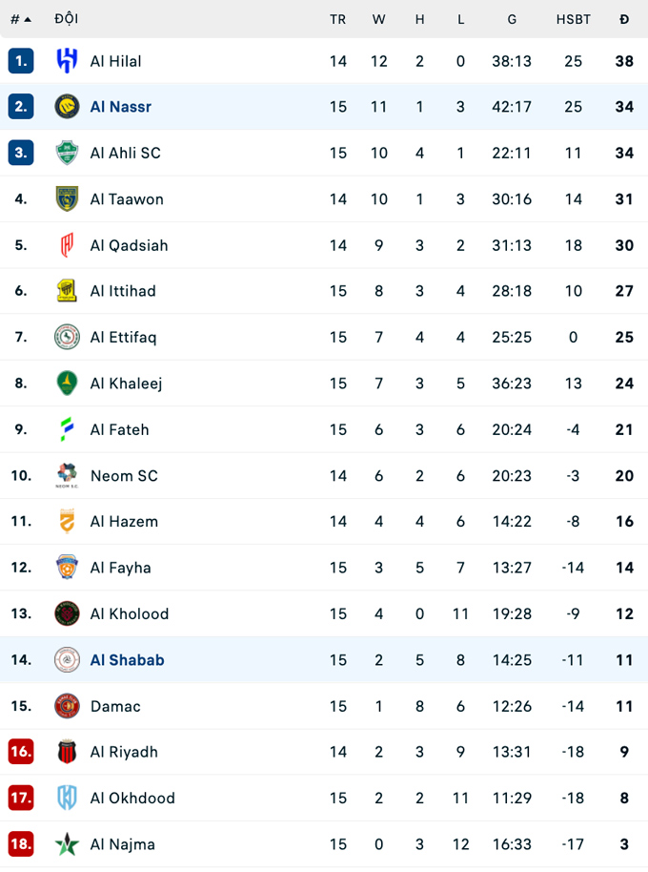Select the blue position 1 badge

21,61
